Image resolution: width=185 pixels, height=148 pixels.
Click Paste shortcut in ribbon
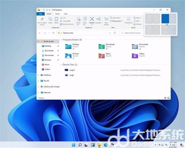pyautogui.click(x=67, y=24)
